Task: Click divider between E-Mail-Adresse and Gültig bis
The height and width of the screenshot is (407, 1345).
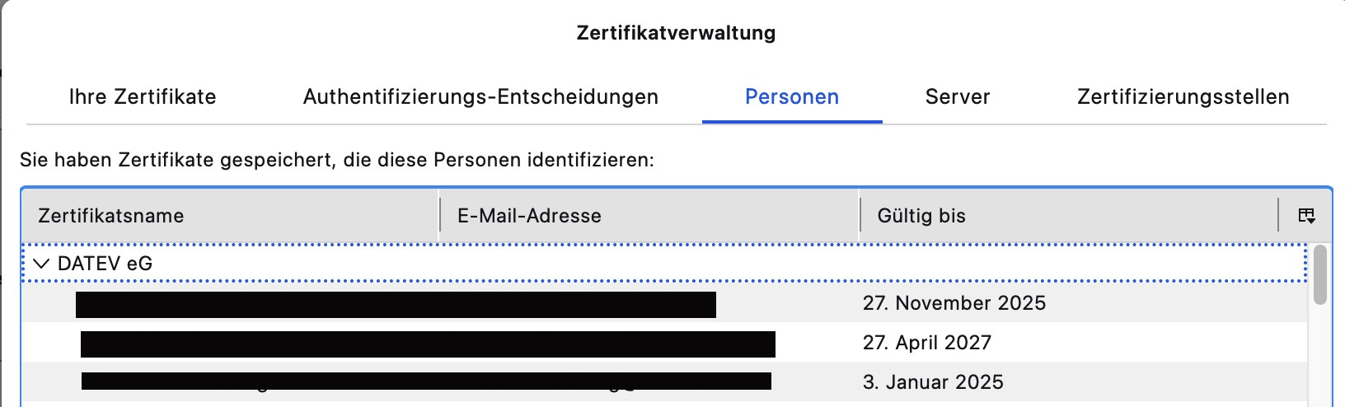Action: click(859, 216)
